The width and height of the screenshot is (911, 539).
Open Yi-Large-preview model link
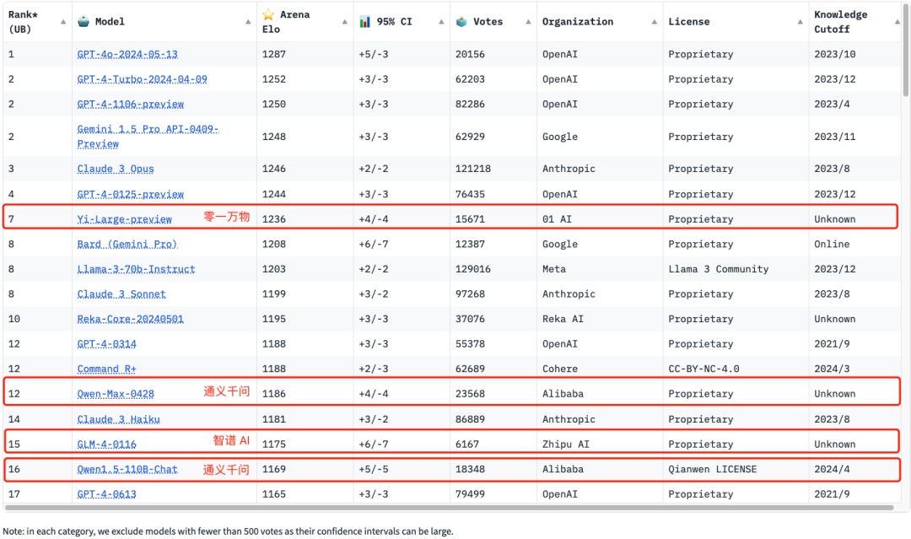(124, 219)
